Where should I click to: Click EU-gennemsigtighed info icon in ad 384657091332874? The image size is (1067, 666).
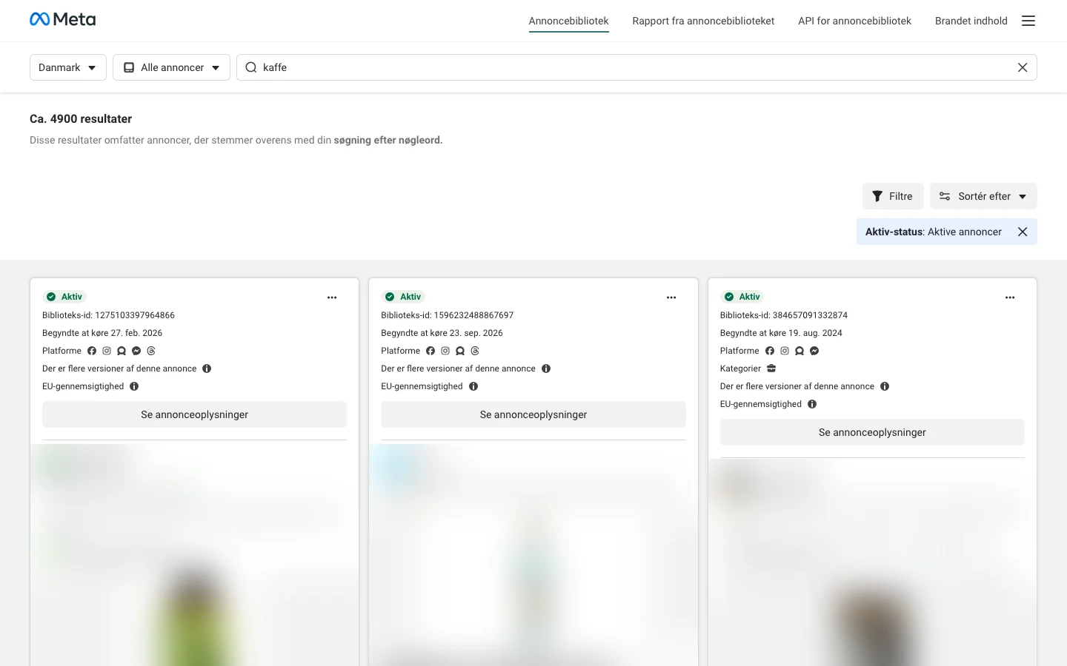tap(812, 404)
